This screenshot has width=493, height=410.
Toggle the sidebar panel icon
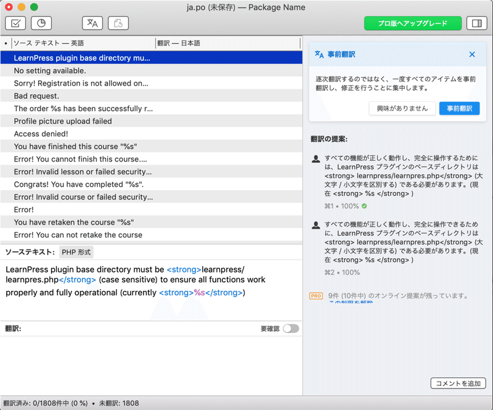point(476,23)
